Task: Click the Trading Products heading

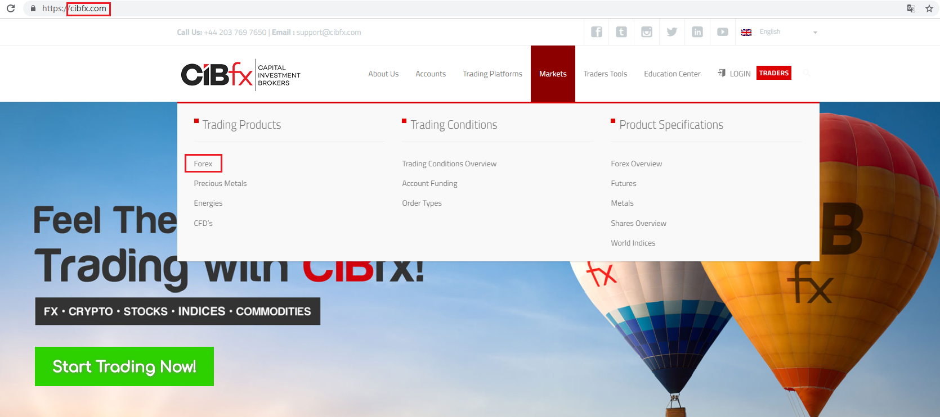Action: (x=241, y=125)
